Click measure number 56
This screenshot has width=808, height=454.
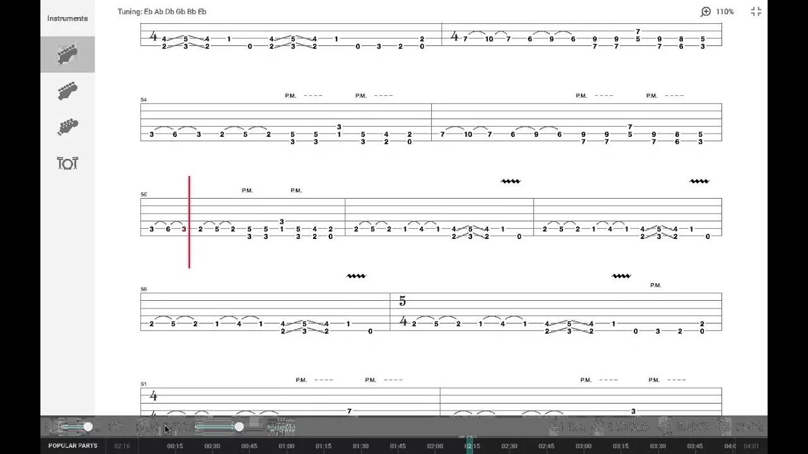tap(143, 194)
